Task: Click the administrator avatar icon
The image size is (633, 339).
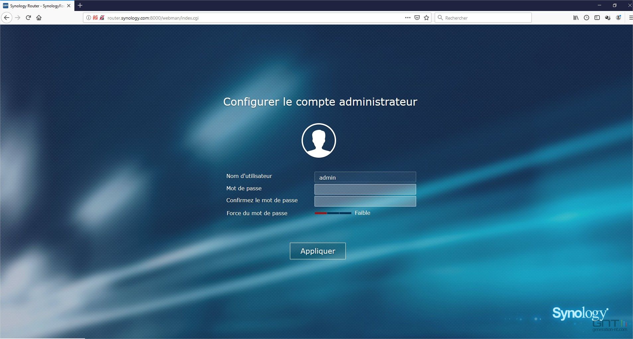Action: [x=318, y=140]
